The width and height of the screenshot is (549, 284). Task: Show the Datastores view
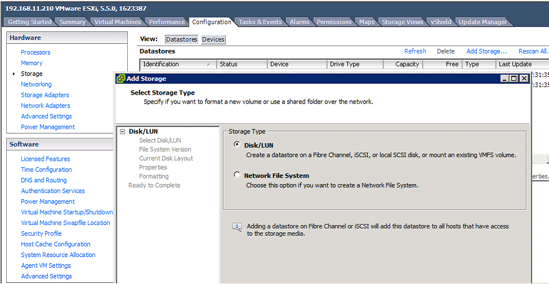[x=182, y=39]
